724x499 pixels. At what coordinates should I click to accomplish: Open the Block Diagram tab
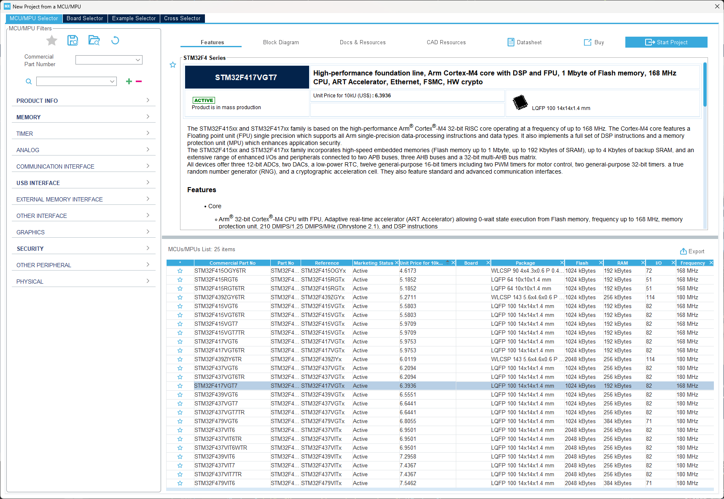pos(281,43)
